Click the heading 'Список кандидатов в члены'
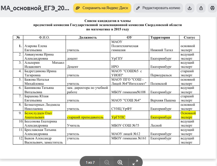Viewport: 217px width, 166px height. pos(108,21)
